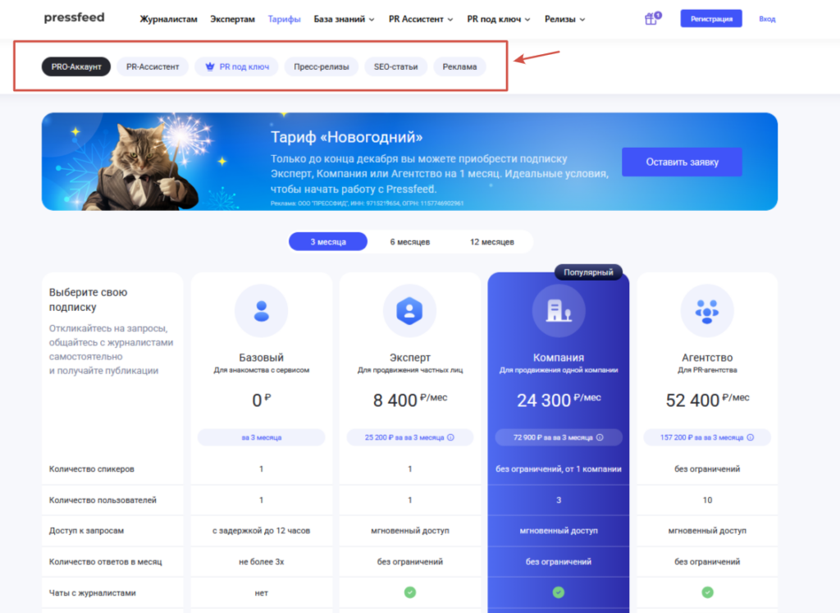The image size is (840, 613).
Task: Expand the Релизы dropdown
Action: 564,20
